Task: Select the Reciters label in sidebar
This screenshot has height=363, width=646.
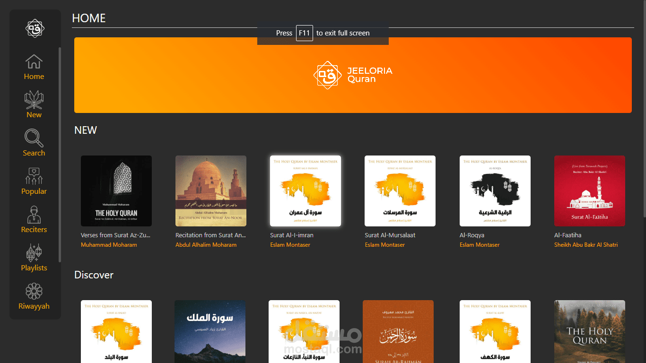Action: tap(34, 230)
